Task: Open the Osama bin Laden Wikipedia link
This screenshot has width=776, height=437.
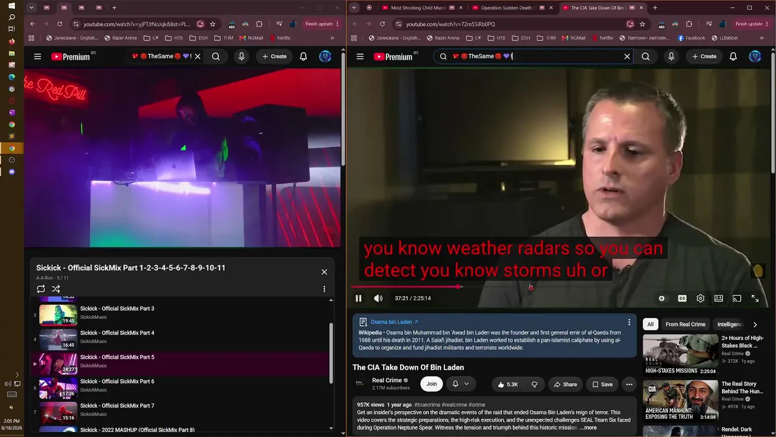Action: click(x=394, y=322)
